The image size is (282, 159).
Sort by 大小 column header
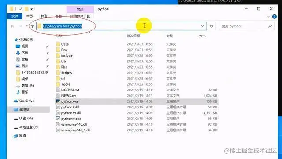coord(202,36)
